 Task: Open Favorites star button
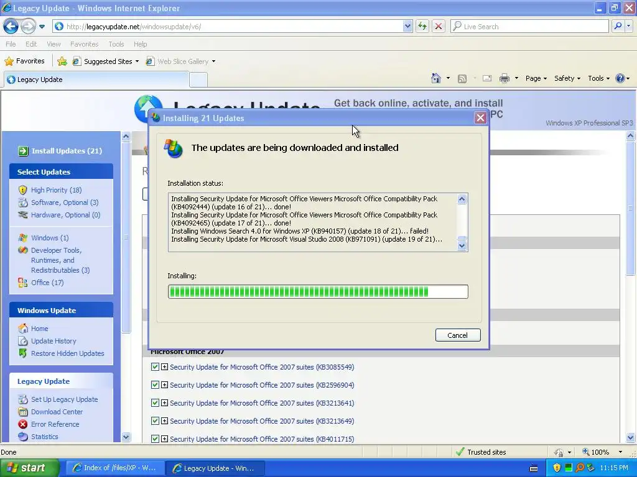click(24, 61)
